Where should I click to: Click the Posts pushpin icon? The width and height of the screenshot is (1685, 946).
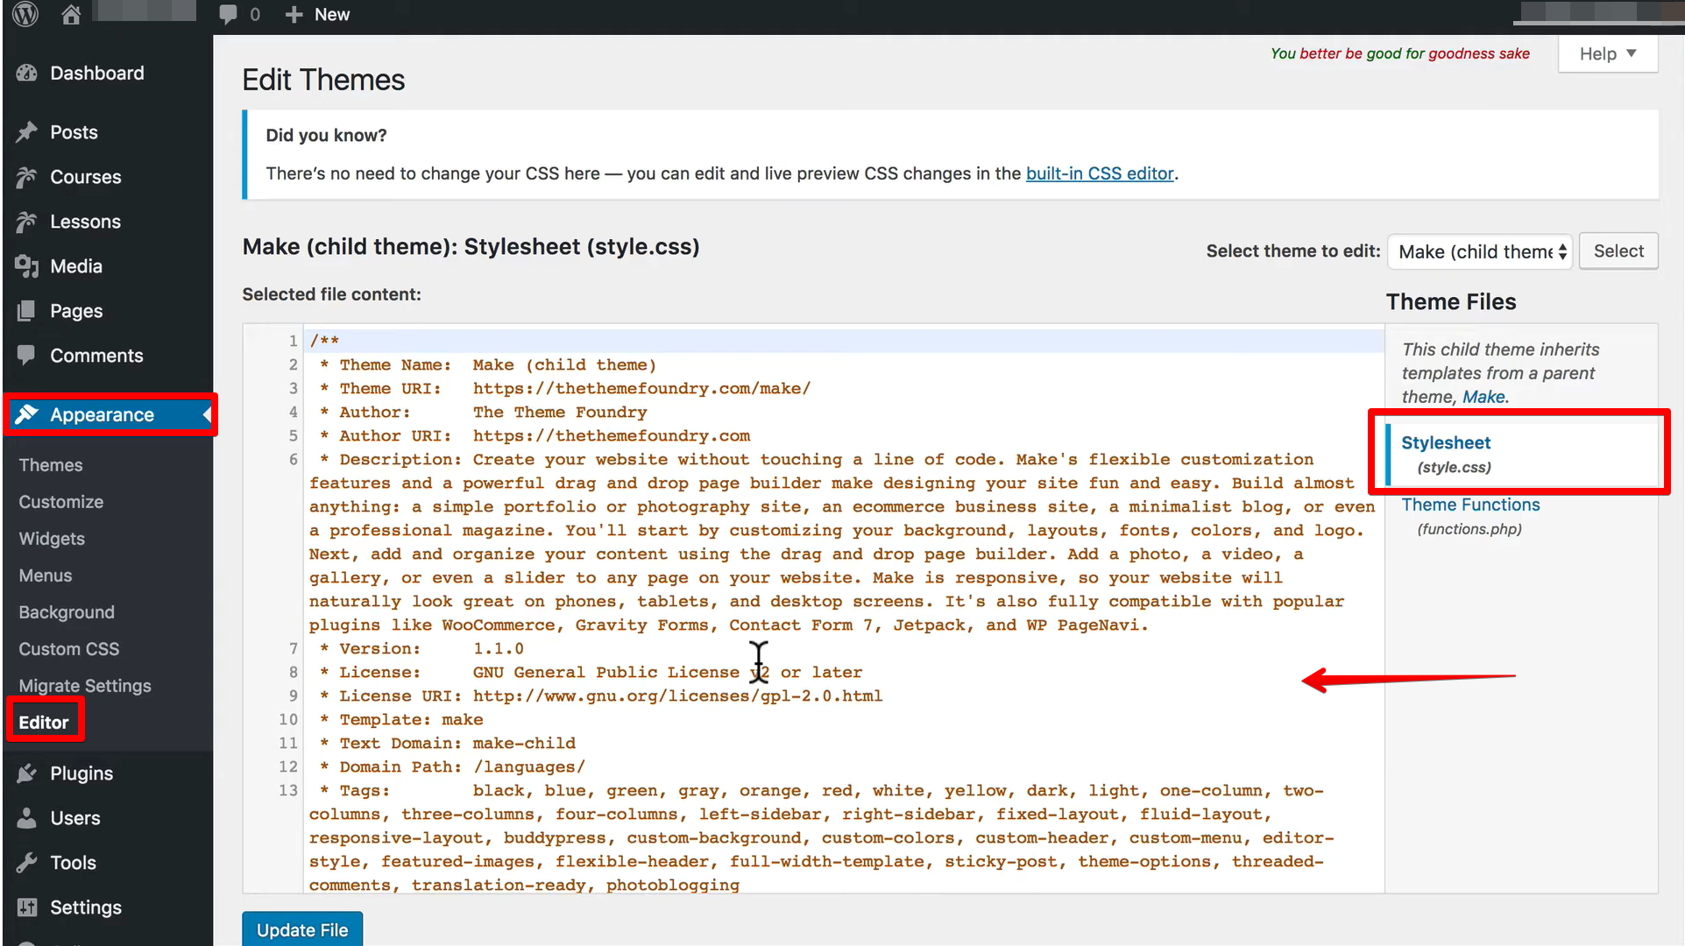click(26, 132)
